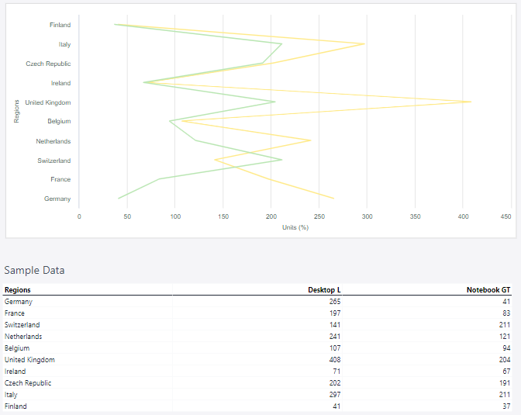Click the Sample Data heading
This screenshot has height=415, width=521.
35,271
